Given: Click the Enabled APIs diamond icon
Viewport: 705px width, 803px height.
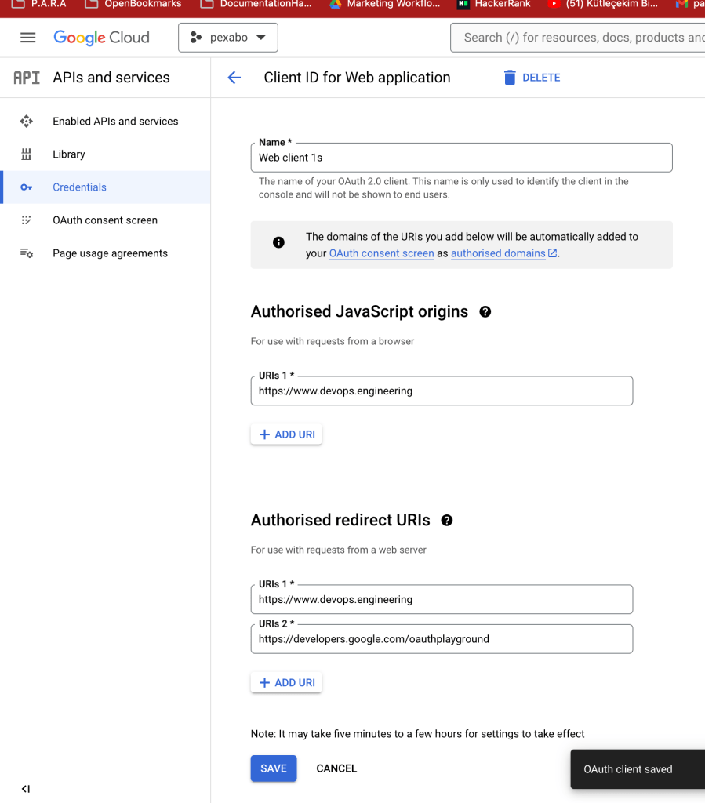Looking at the screenshot, I should click(26, 122).
